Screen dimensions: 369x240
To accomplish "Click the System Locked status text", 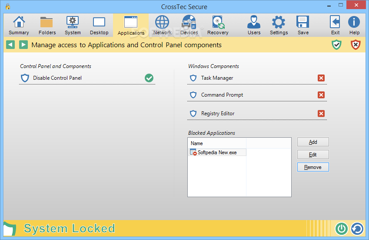I will pyautogui.click(x=70, y=228).
